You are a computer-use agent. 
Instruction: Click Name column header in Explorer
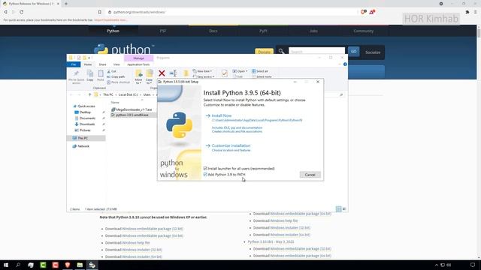115,103
